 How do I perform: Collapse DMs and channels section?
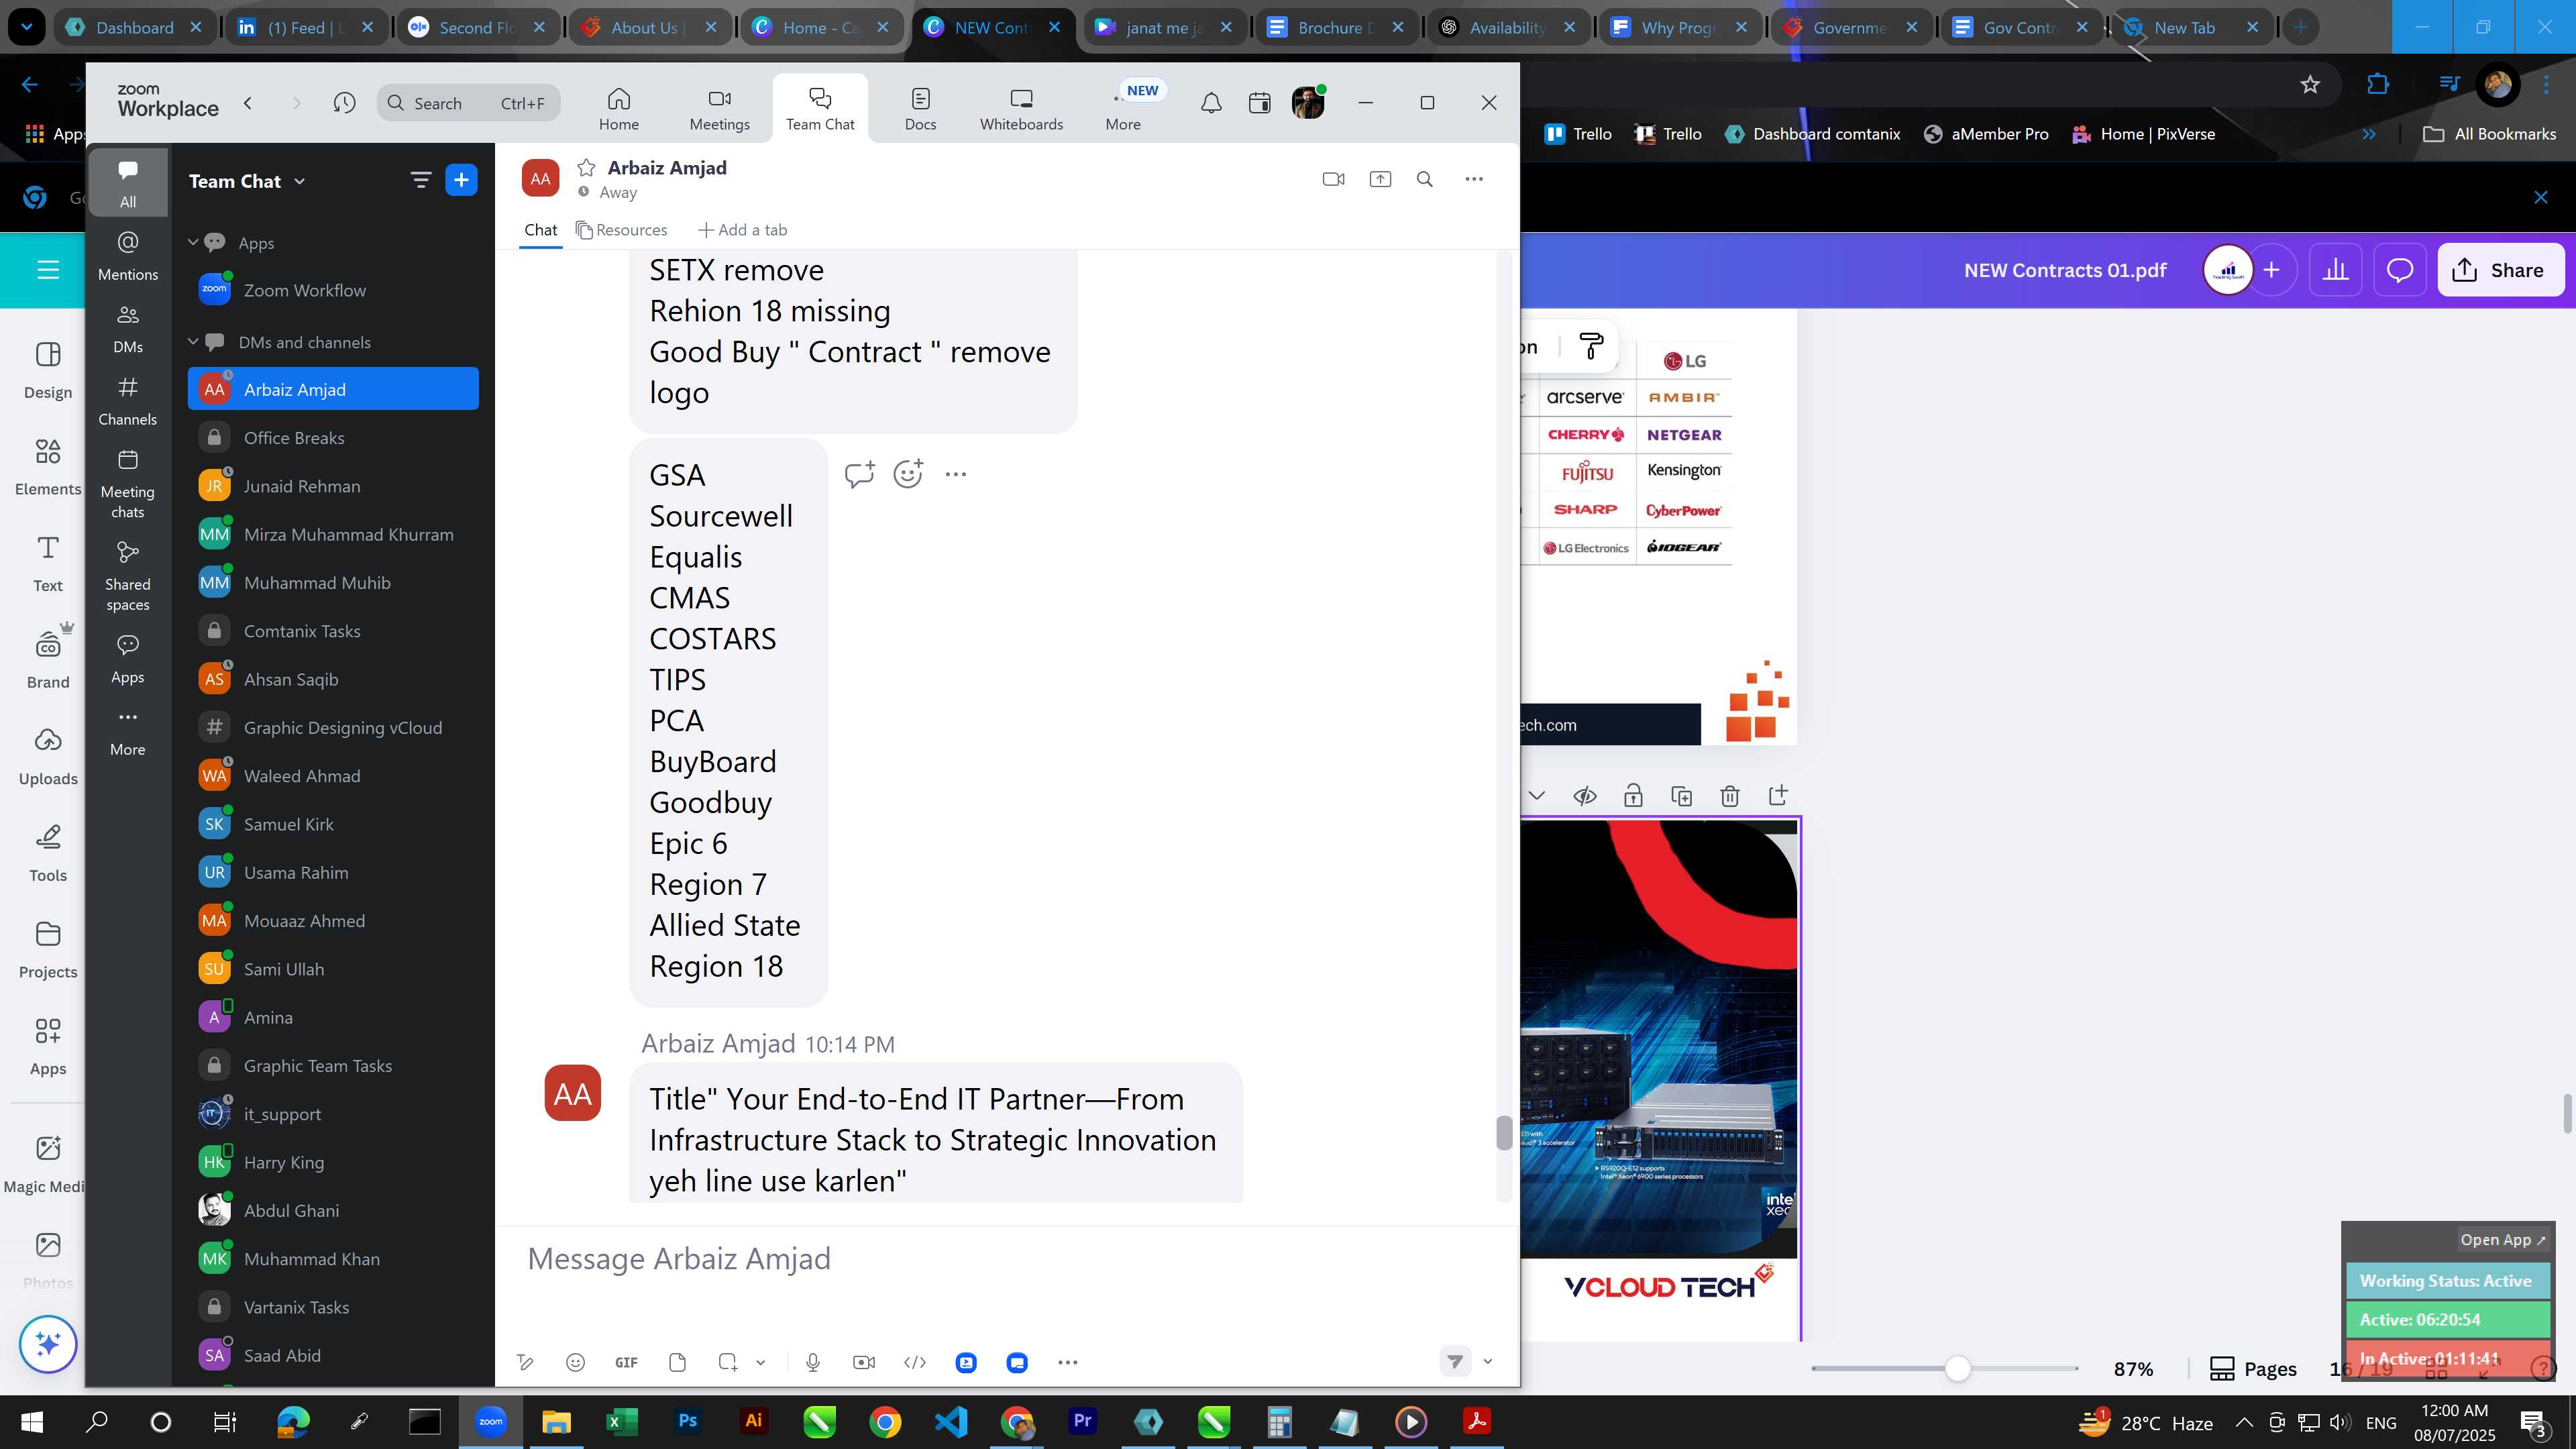[193, 341]
